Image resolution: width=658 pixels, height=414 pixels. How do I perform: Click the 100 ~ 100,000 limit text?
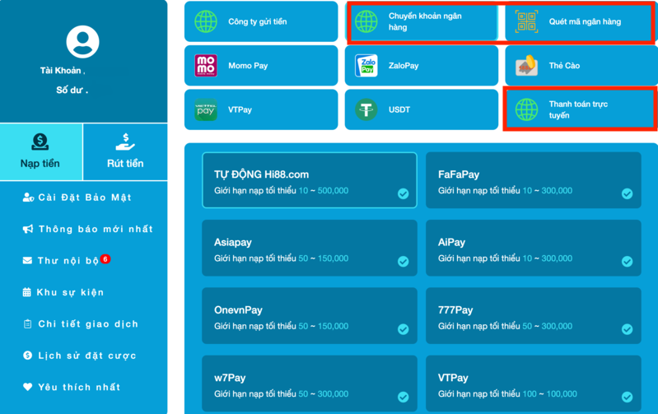coord(550,394)
